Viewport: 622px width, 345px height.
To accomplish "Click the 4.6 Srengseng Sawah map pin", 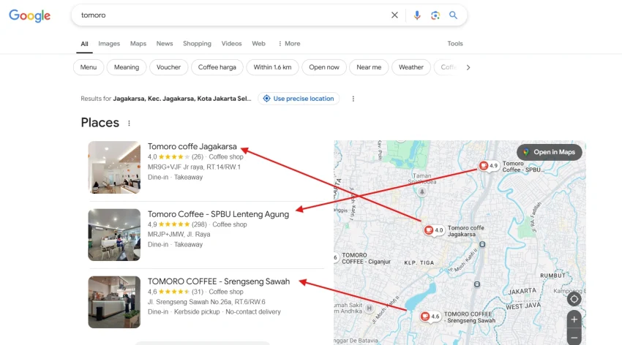I will point(430,316).
